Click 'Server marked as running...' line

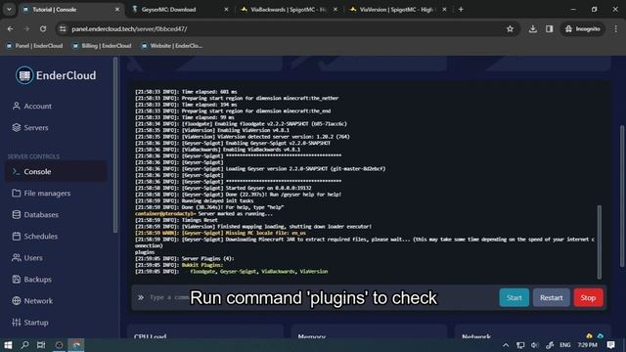tap(236, 213)
